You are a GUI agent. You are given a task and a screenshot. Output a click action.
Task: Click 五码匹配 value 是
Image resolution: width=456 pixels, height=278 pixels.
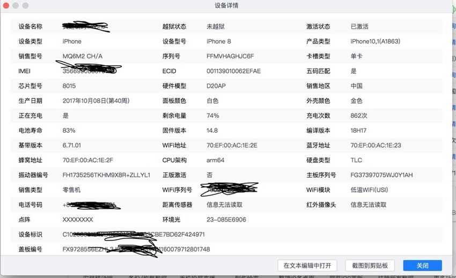tap(354, 71)
